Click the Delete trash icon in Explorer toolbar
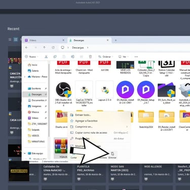The height and width of the screenshot is (190, 190). [91, 57]
